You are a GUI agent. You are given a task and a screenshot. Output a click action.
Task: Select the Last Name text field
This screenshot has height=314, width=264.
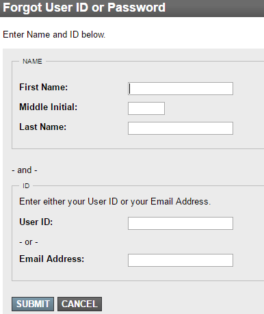pyautogui.click(x=181, y=128)
